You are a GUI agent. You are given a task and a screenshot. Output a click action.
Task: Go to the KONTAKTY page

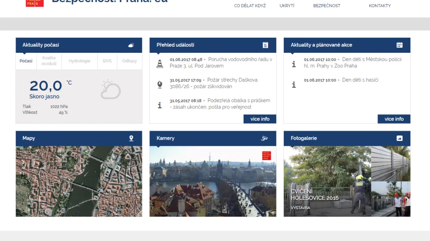(380, 6)
